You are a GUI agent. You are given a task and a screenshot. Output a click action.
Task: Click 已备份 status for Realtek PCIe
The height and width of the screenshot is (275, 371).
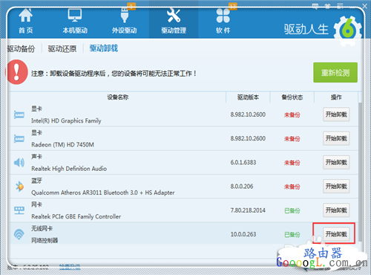coord(292,211)
